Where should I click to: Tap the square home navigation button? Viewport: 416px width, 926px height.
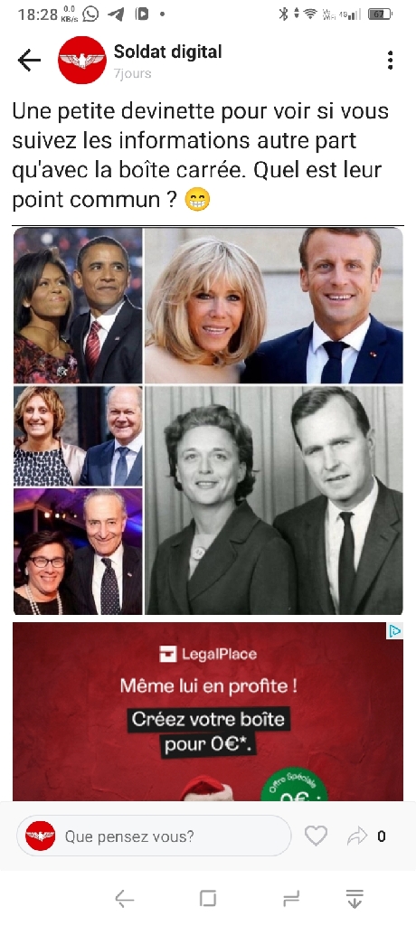(208, 898)
